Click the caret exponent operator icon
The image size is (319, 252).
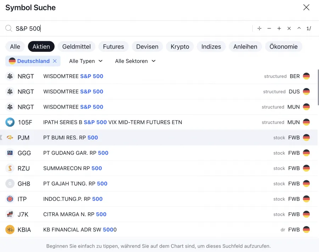(299, 28)
